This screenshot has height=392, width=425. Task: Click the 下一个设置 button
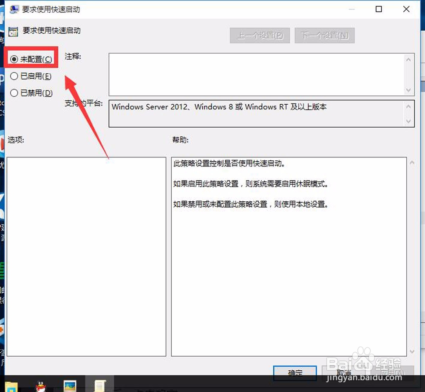coord(325,35)
